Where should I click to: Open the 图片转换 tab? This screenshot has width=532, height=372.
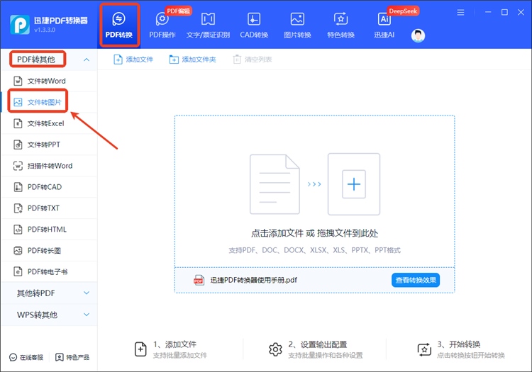pos(297,25)
